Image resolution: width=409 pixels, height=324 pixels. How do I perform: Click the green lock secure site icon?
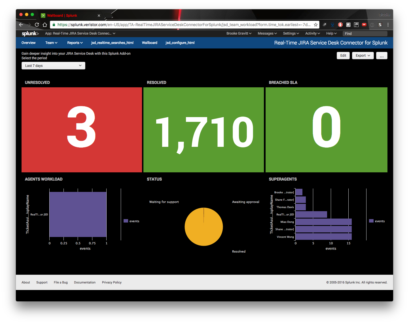pyautogui.click(x=54, y=25)
